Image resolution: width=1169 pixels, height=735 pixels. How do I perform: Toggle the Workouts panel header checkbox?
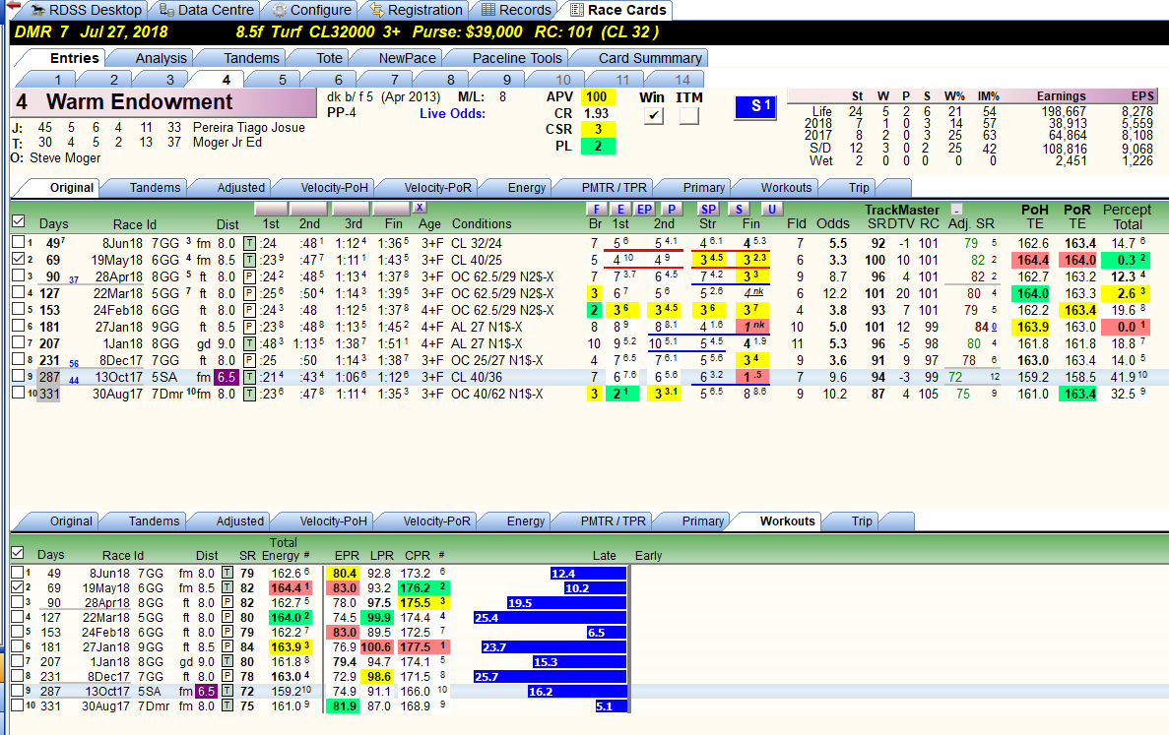(18, 553)
